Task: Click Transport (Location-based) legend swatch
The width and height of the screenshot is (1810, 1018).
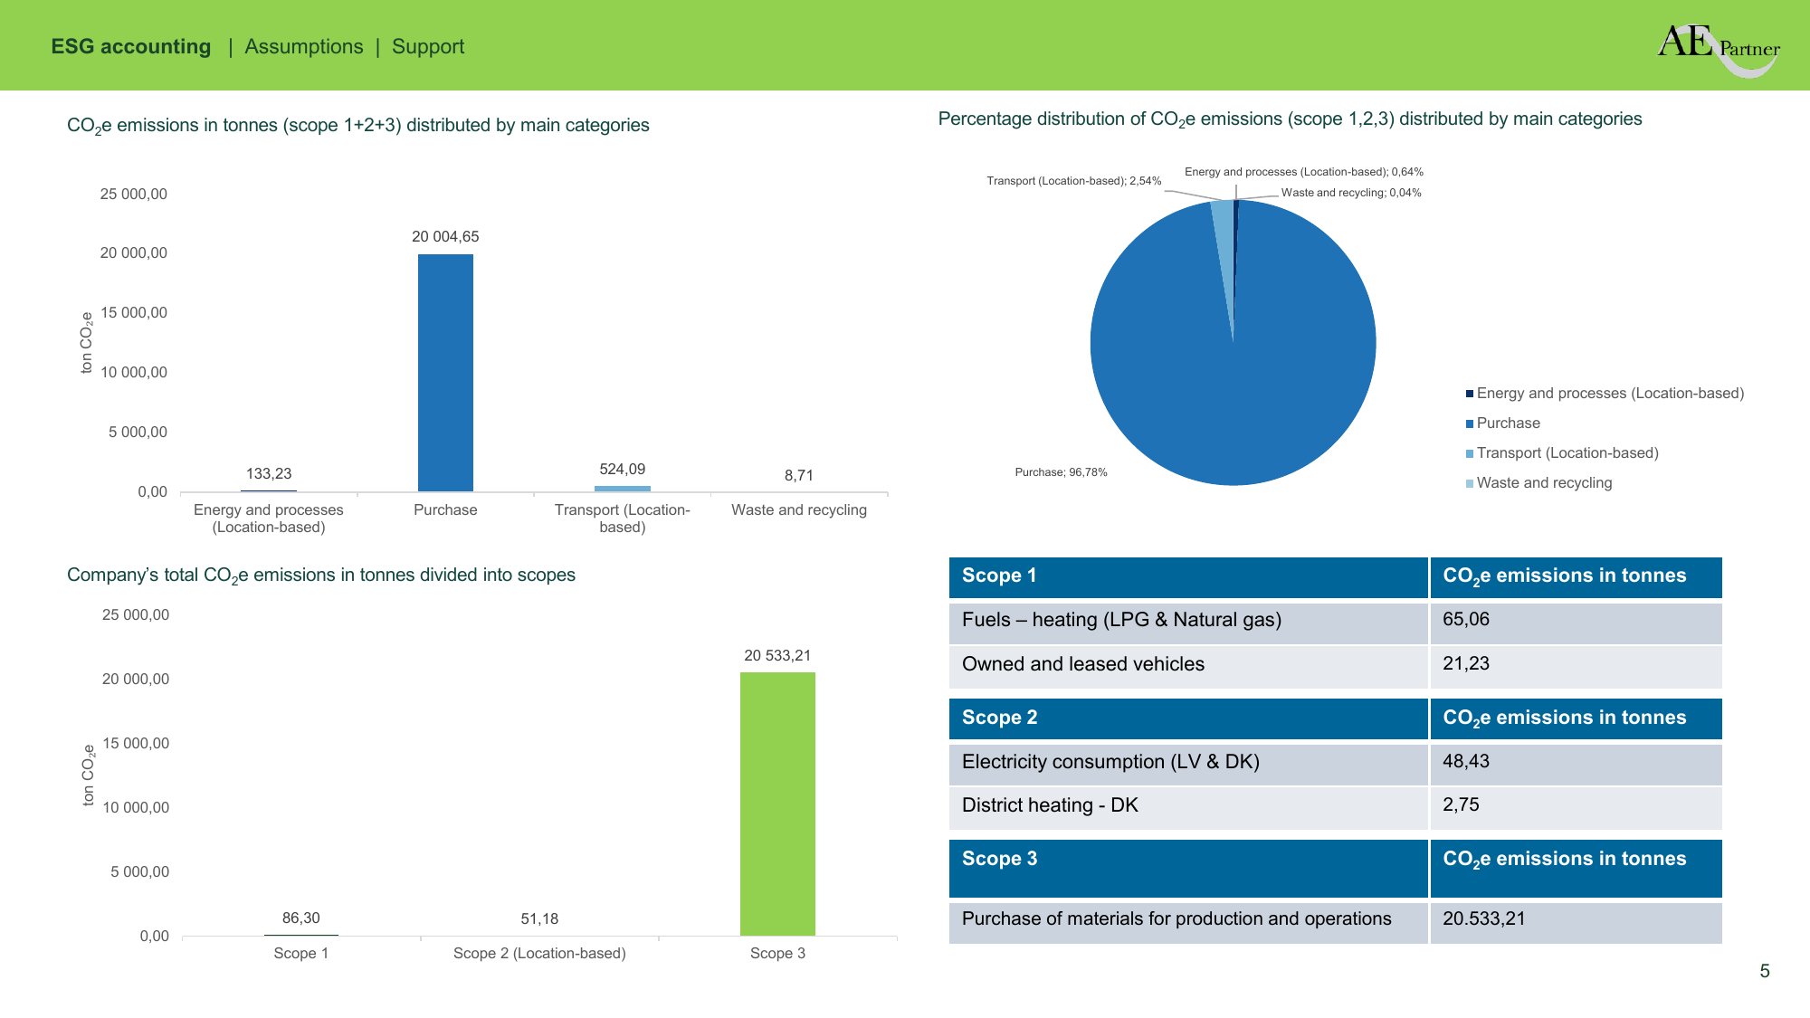Action: (x=1470, y=453)
